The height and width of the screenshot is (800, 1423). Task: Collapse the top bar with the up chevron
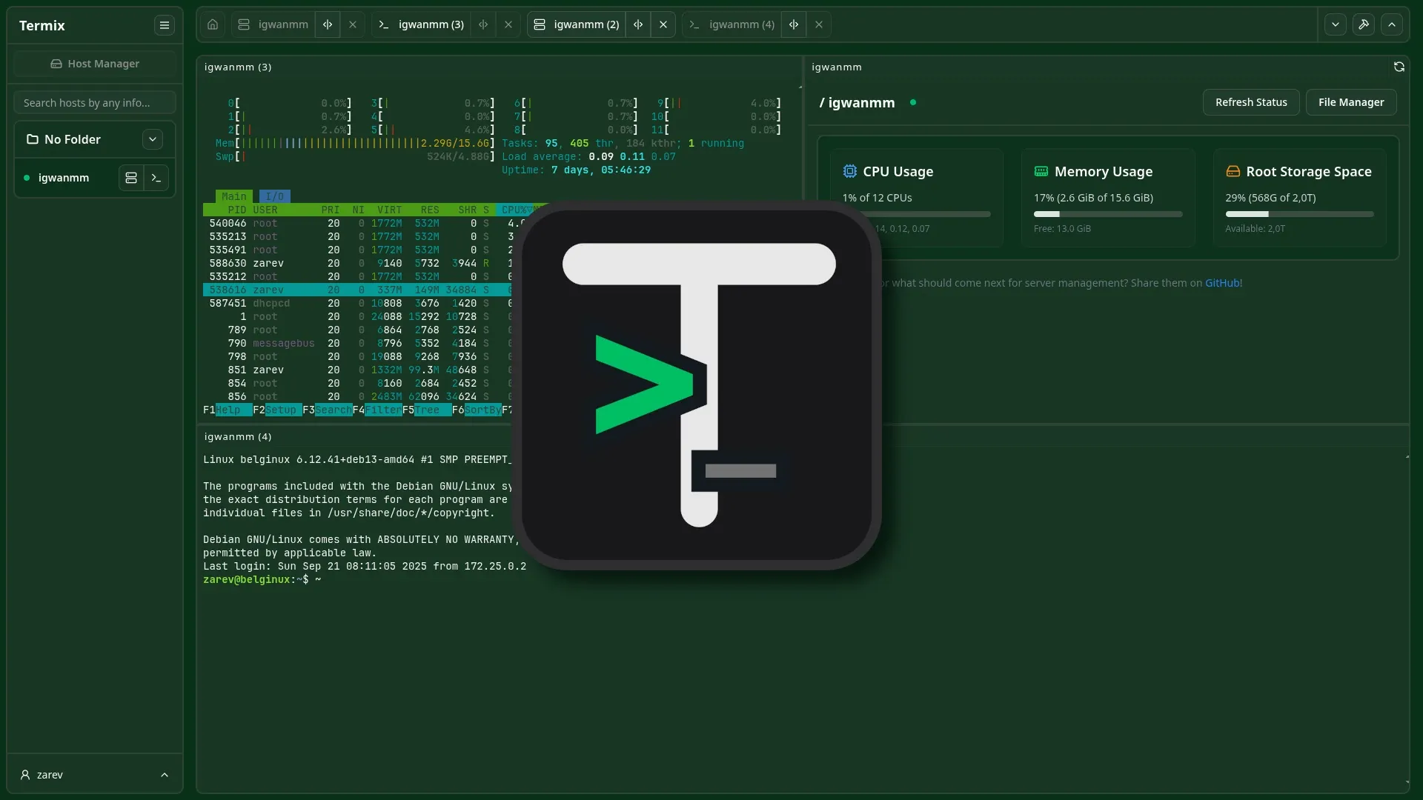click(x=1392, y=24)
